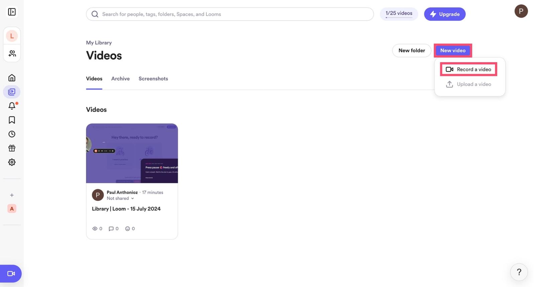Open the Library icon in sidebar

pyautogui.click(x=12, y=92)
